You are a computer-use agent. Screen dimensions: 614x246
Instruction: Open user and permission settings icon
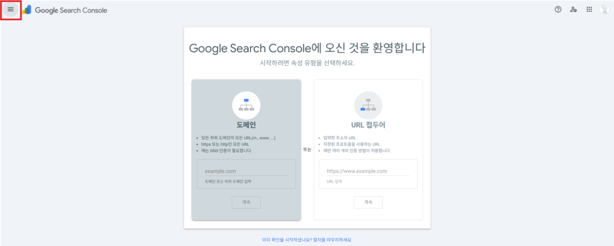coord(573,10)
